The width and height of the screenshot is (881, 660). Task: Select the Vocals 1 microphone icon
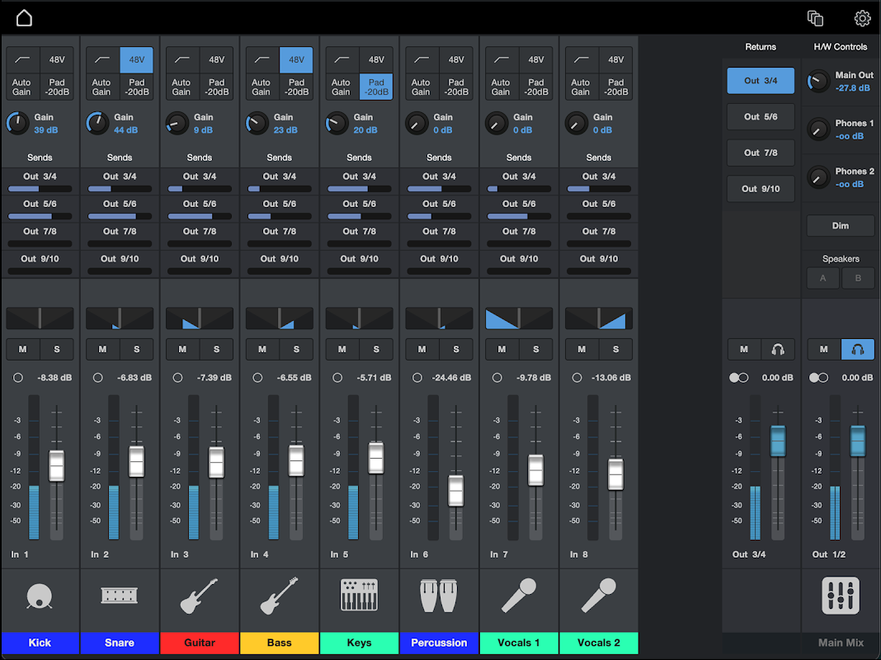tap(519, 595)
